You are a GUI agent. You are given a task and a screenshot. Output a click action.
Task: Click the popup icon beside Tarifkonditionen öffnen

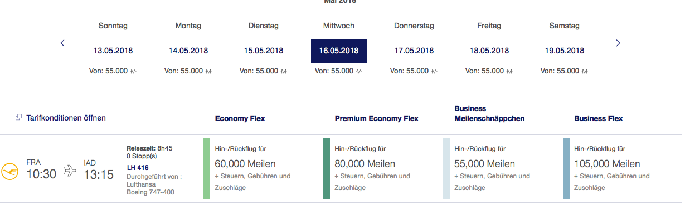[x=18, y=118]
